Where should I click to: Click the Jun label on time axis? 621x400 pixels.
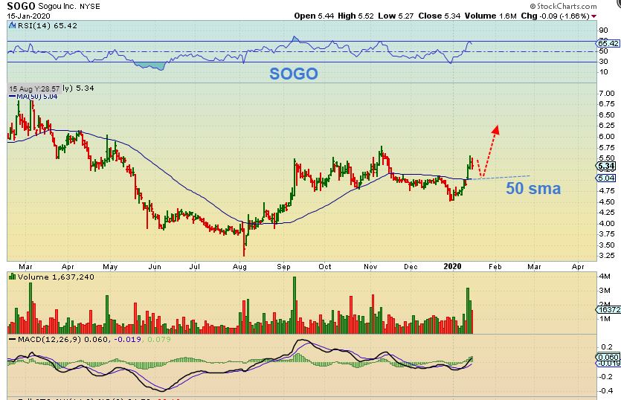coord(155,267)
